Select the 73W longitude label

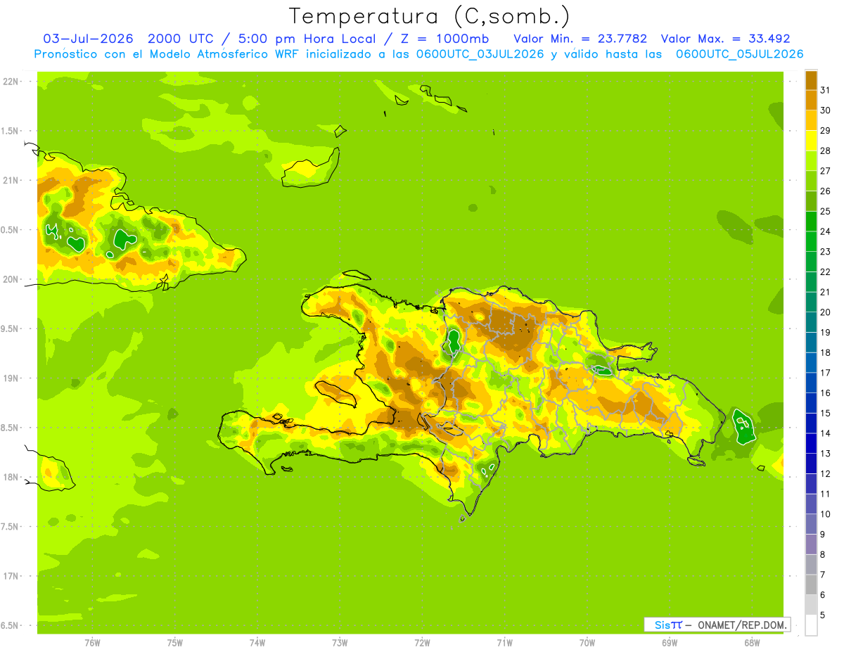coord(340,642)
